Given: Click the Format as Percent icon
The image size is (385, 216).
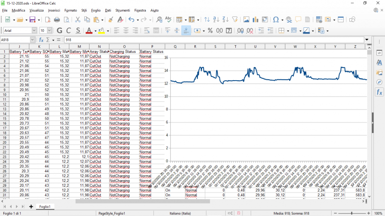Looking at the screenshot, I should tap(210, 30).
